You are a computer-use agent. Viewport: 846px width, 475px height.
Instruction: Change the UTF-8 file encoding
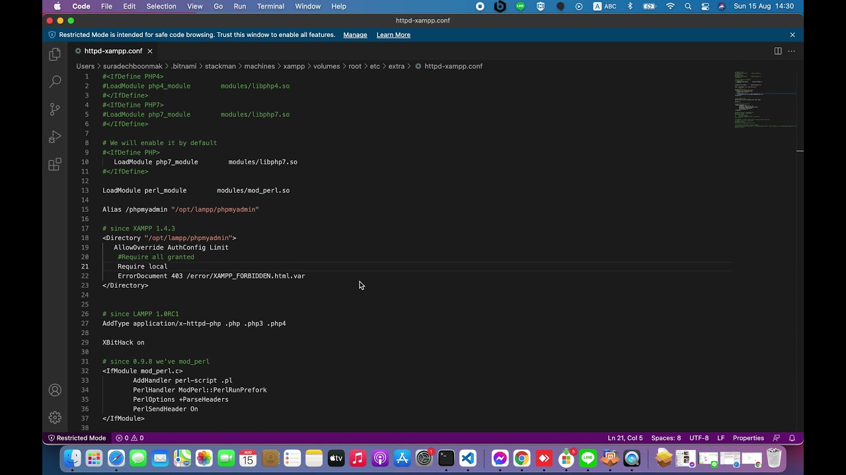pos(699,438)
